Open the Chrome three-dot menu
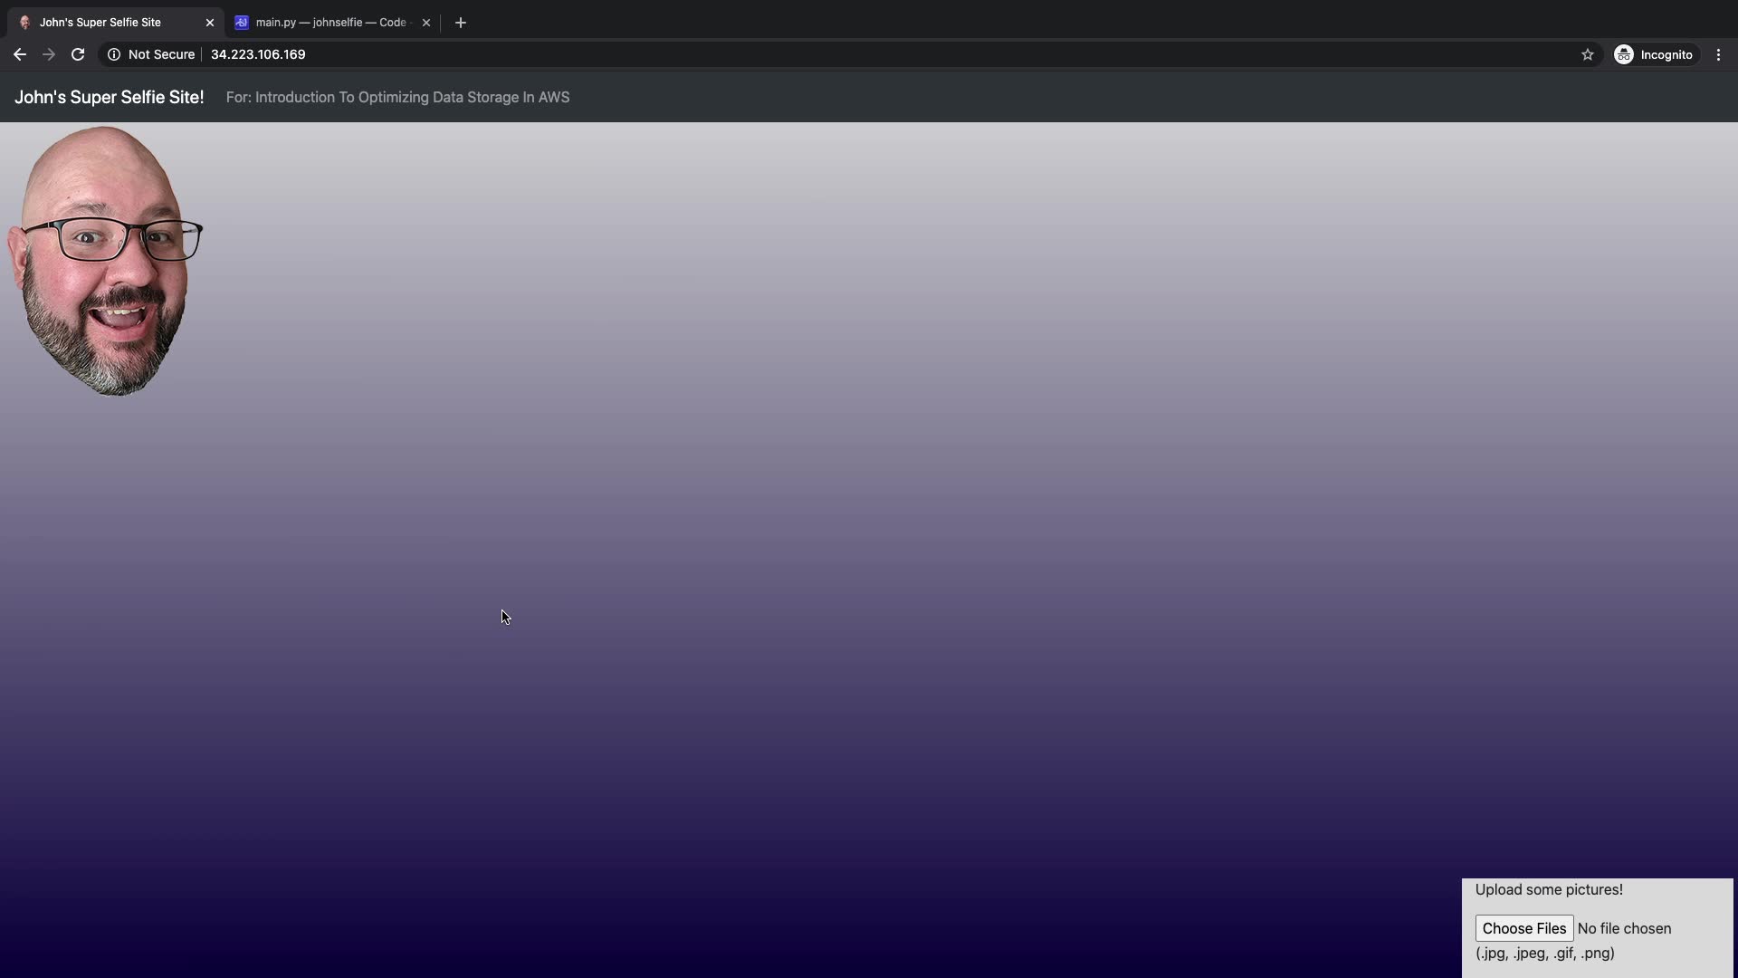 [1718, 54]
